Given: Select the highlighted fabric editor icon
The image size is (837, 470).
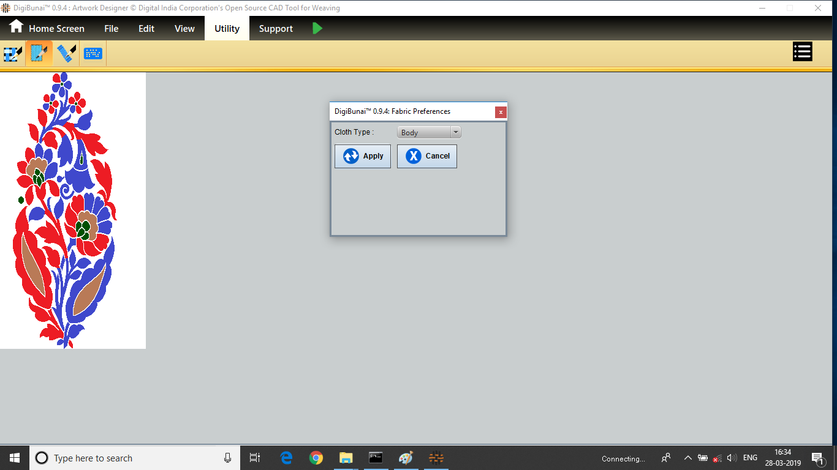Looking at the screenshot, I should pyautogui.click(x=39, y=53).
